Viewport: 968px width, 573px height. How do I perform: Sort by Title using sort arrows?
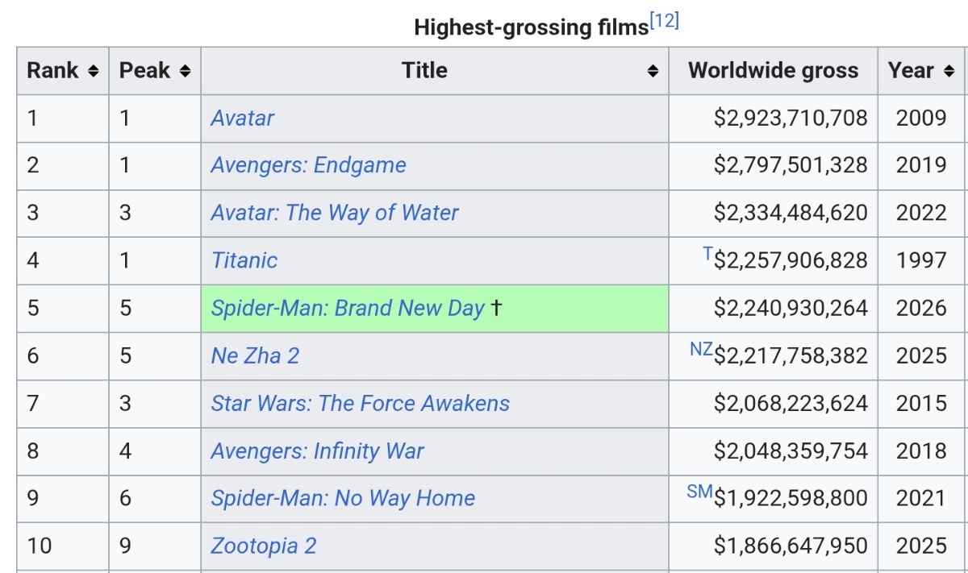tap(653, 71)
